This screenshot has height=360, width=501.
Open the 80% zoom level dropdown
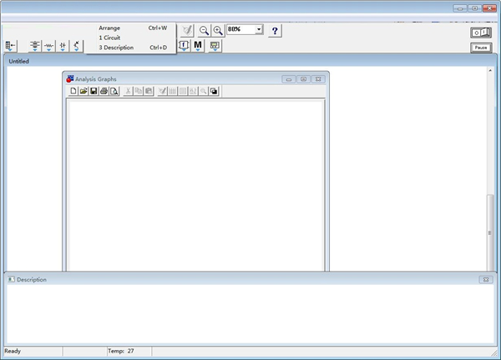[259, 29]
